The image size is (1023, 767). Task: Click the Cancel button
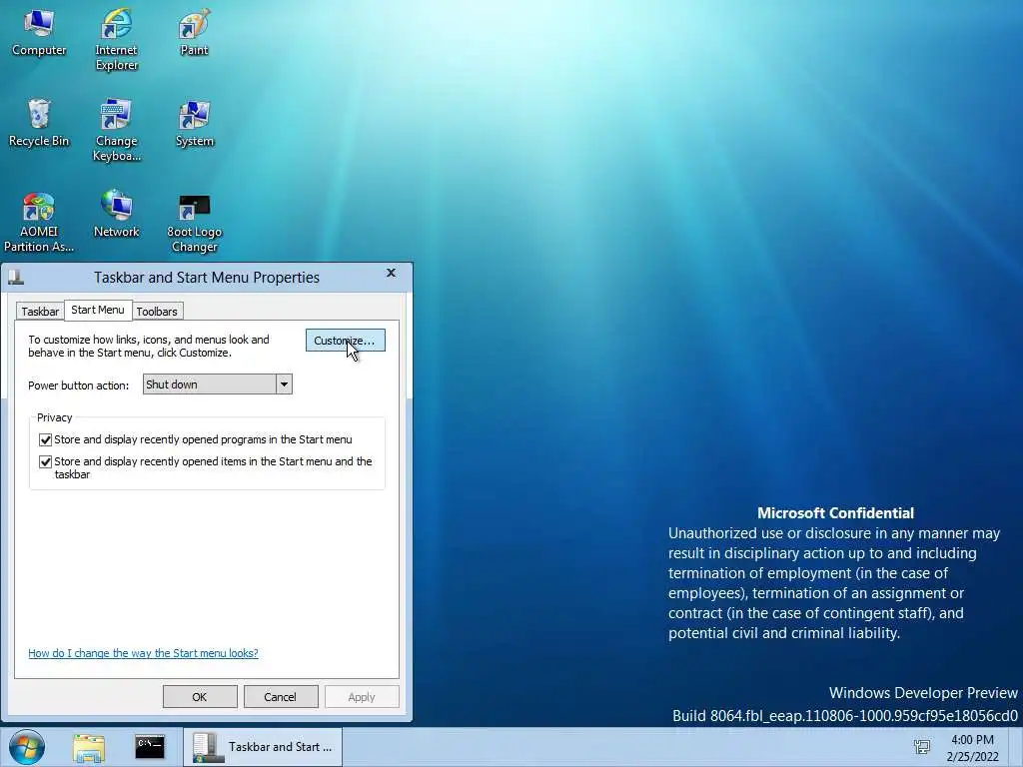point(281,696)
